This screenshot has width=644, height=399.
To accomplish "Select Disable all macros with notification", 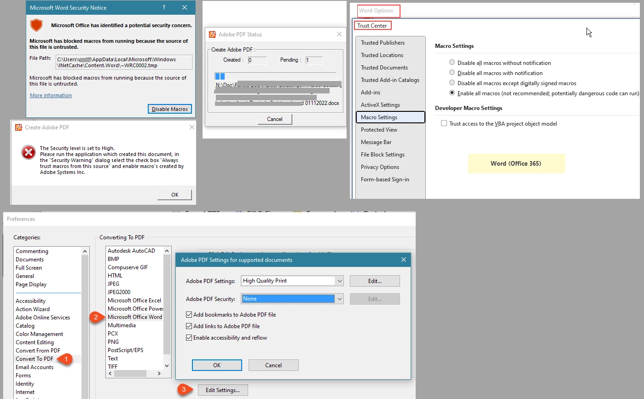I will click(x=452, y=73).
